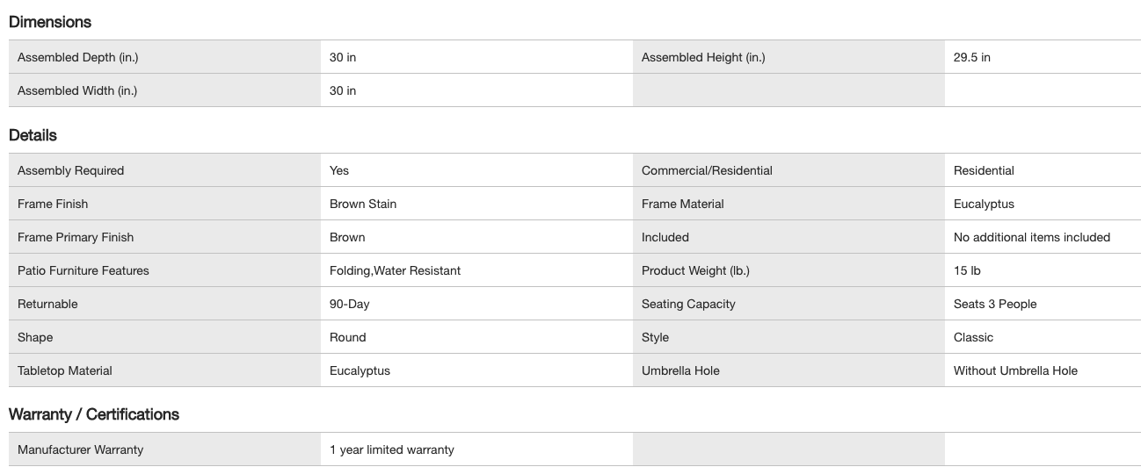Select the Seats 3 People value
This screenshot has width=1141, height=467.
click(995, 305)
